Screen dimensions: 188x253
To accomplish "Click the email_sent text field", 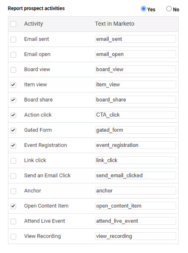I will click(x=135, y=39).
